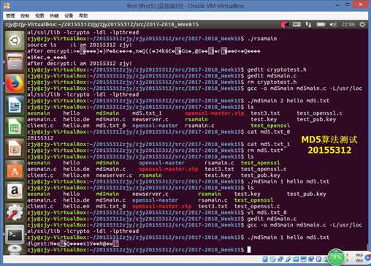Image resolution: width=371 pixels, height=266 pixels.
Task: Click the VirtualBox display status icon
Action: pyautogui.click(x=304, y=259)
